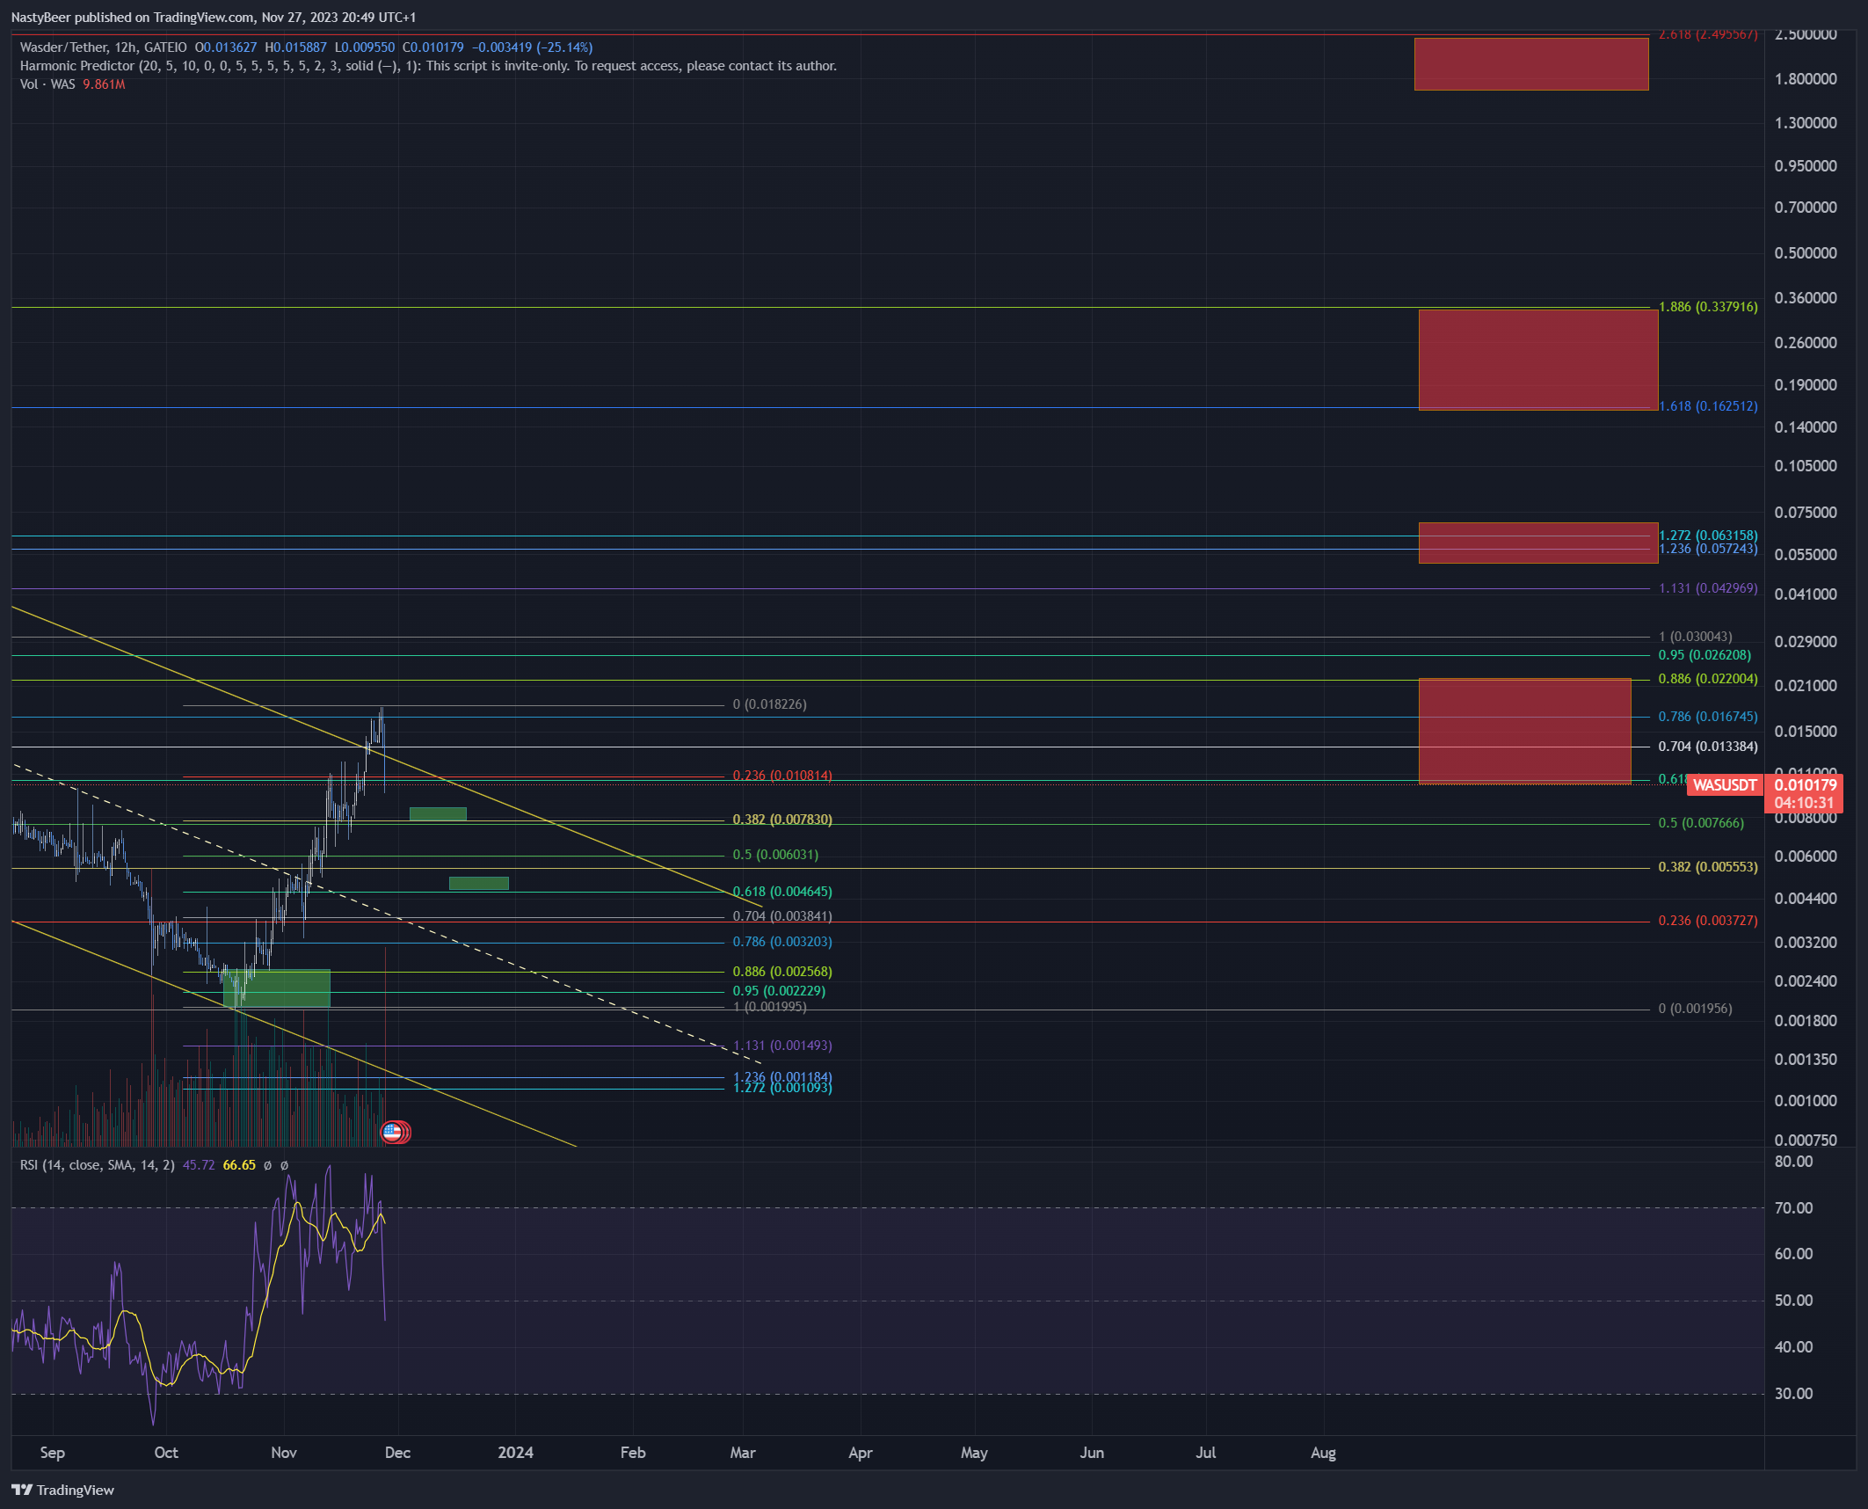Open the US flag economic event marker
Viewport: 1868px width, 1509px height.
[x=393, y=1132]
